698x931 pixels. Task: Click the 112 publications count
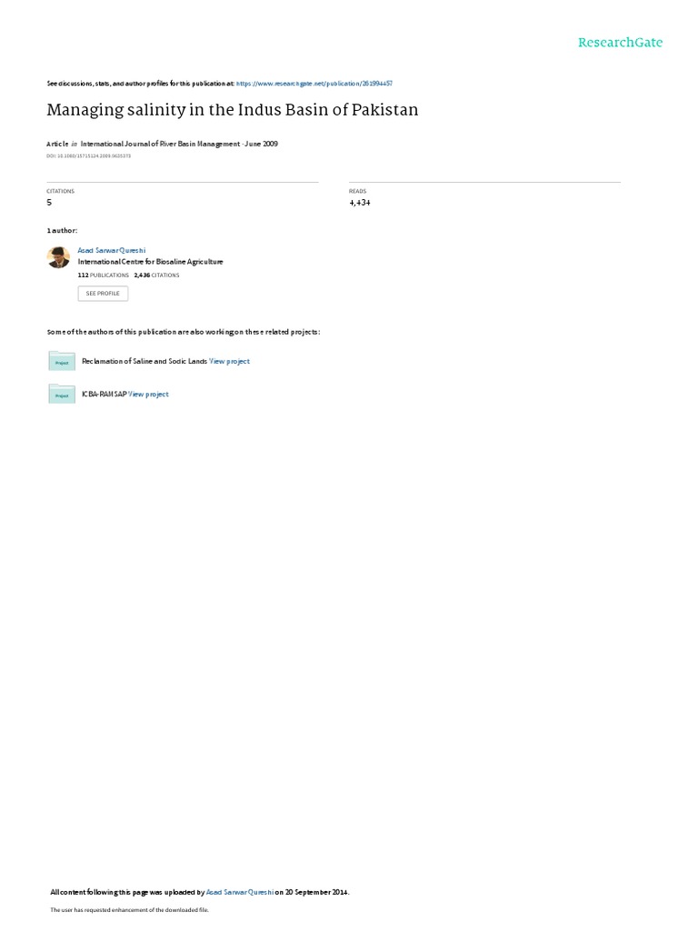click(104, 275)
